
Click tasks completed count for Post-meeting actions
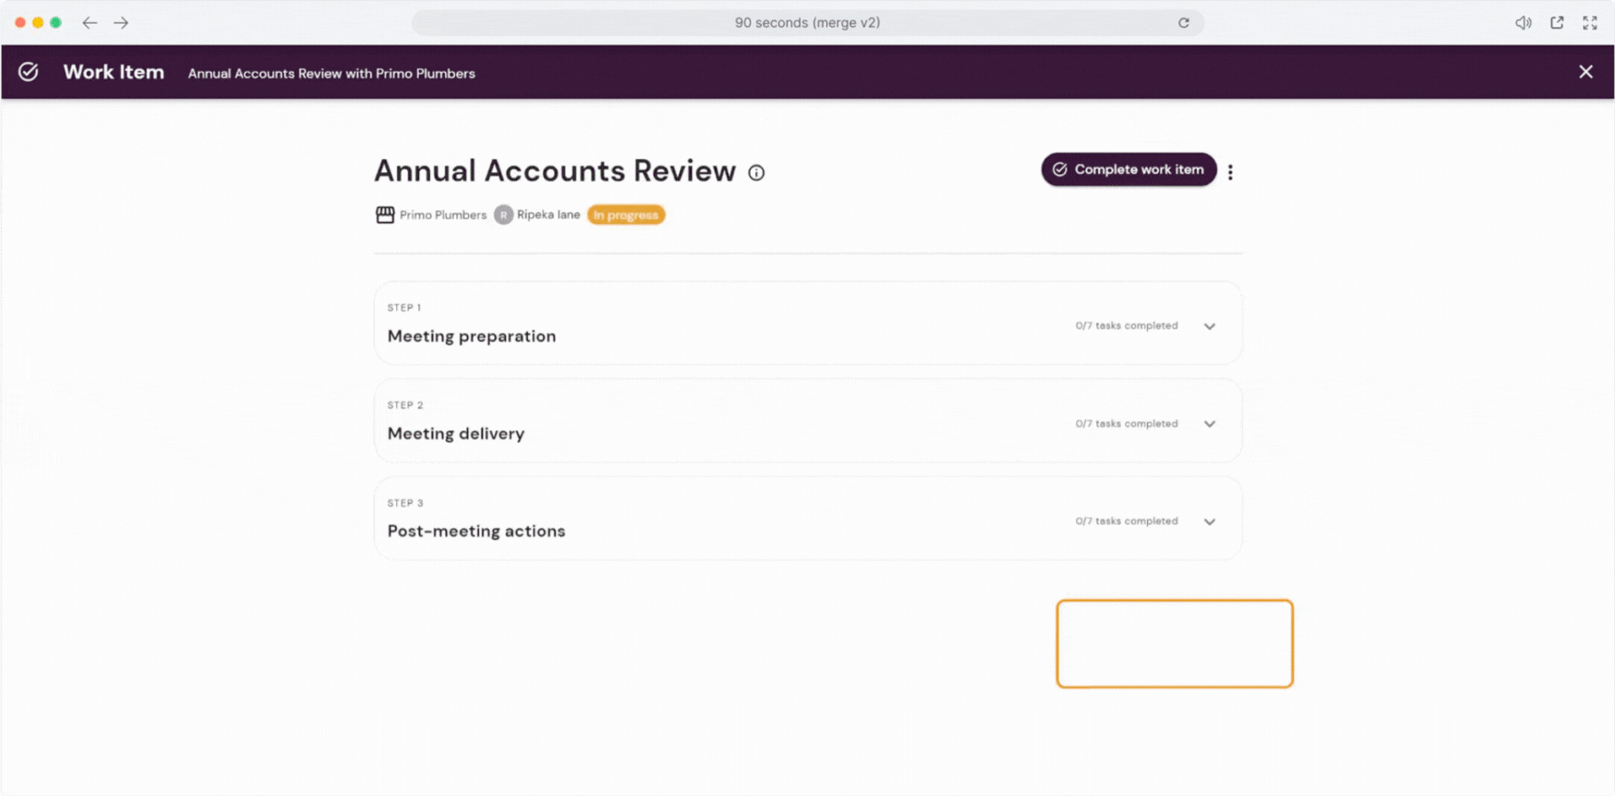(x=1126, y=521)
